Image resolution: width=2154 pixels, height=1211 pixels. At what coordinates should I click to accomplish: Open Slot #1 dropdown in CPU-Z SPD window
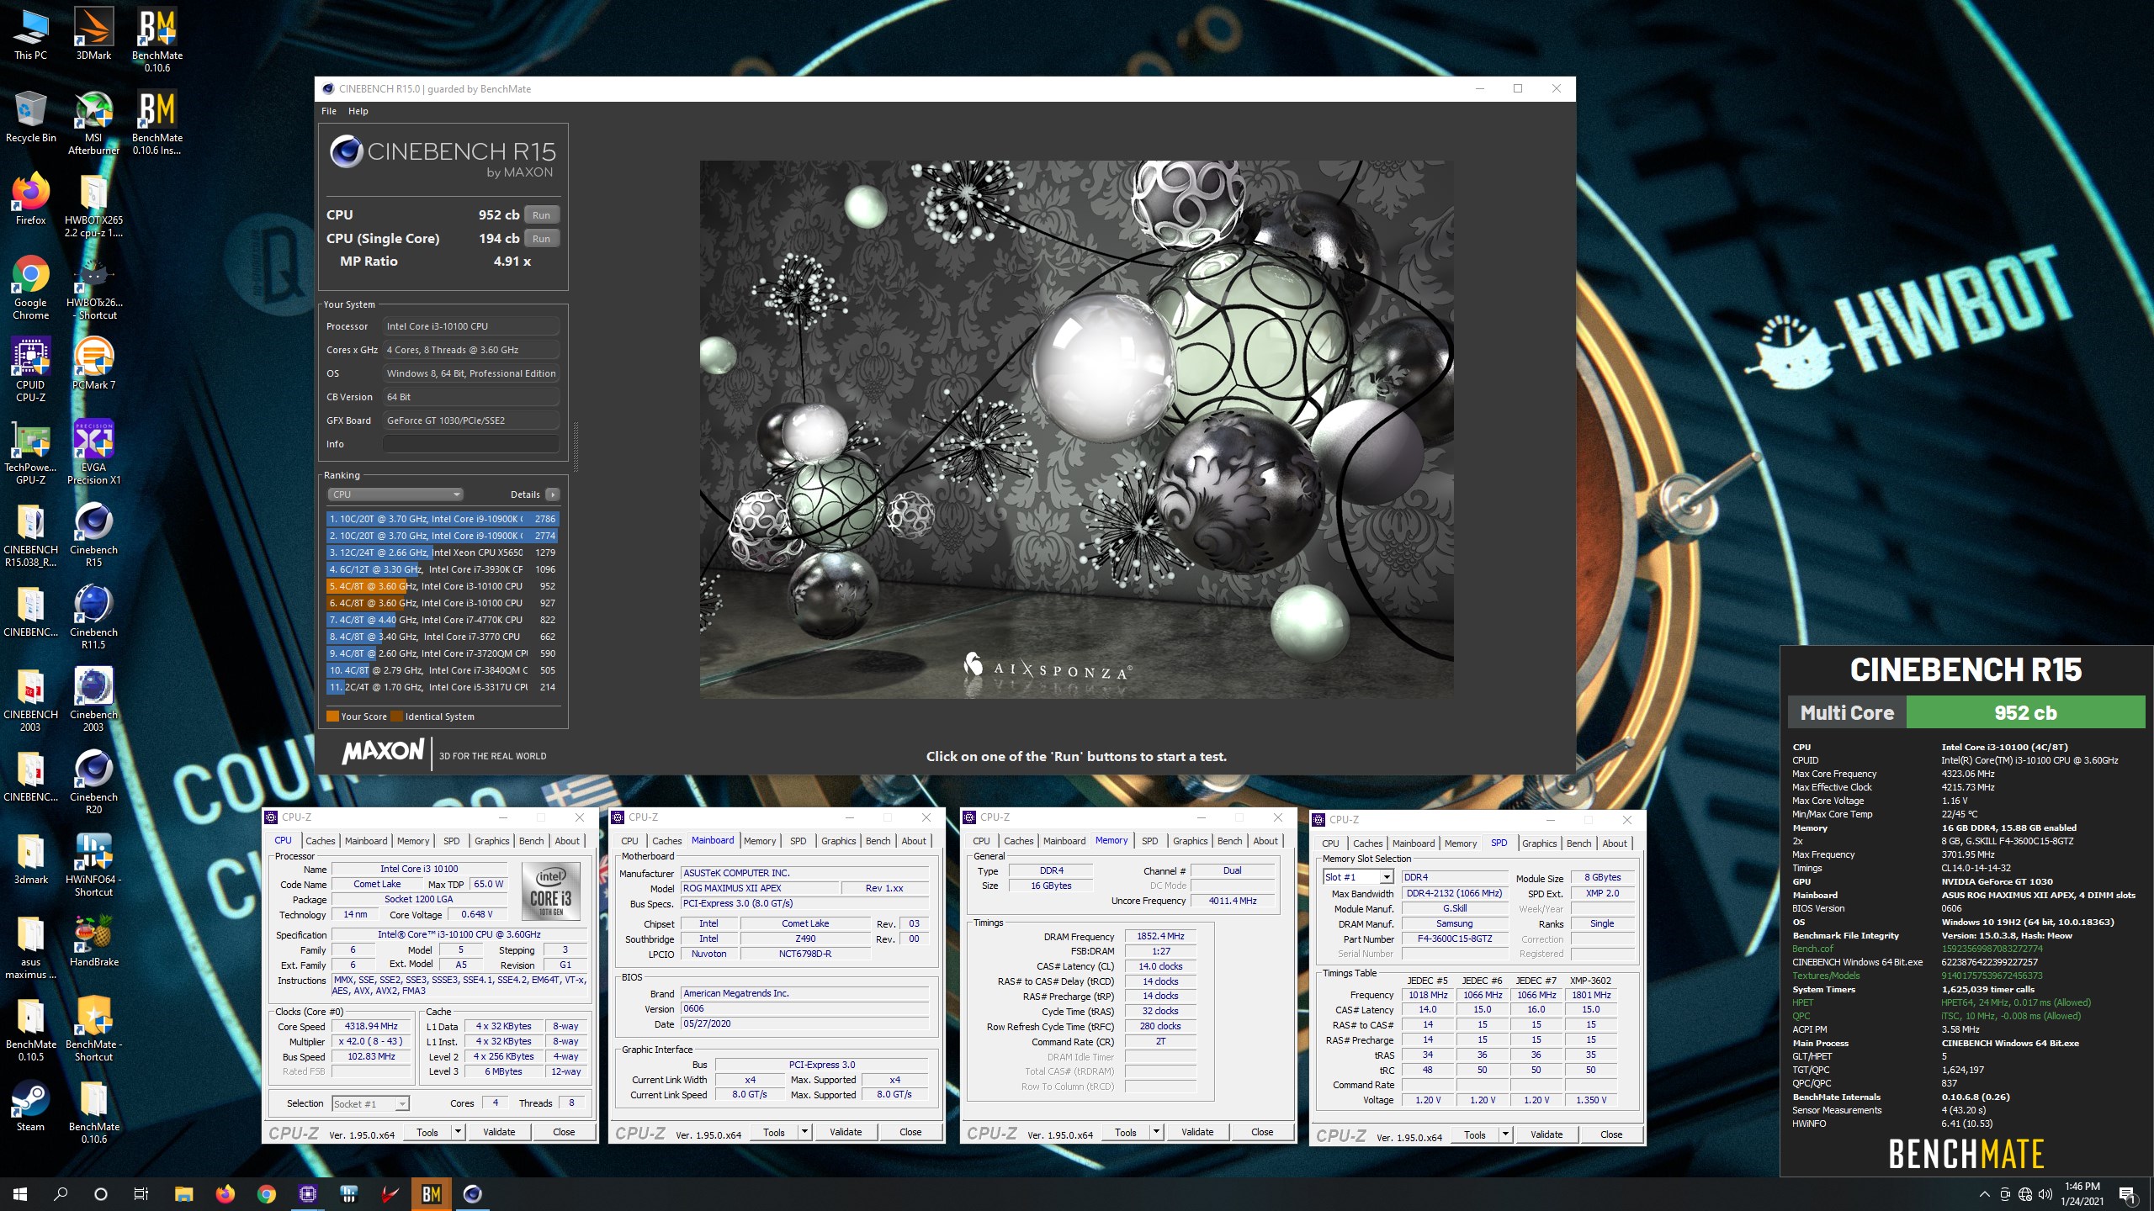point(1357,877)
